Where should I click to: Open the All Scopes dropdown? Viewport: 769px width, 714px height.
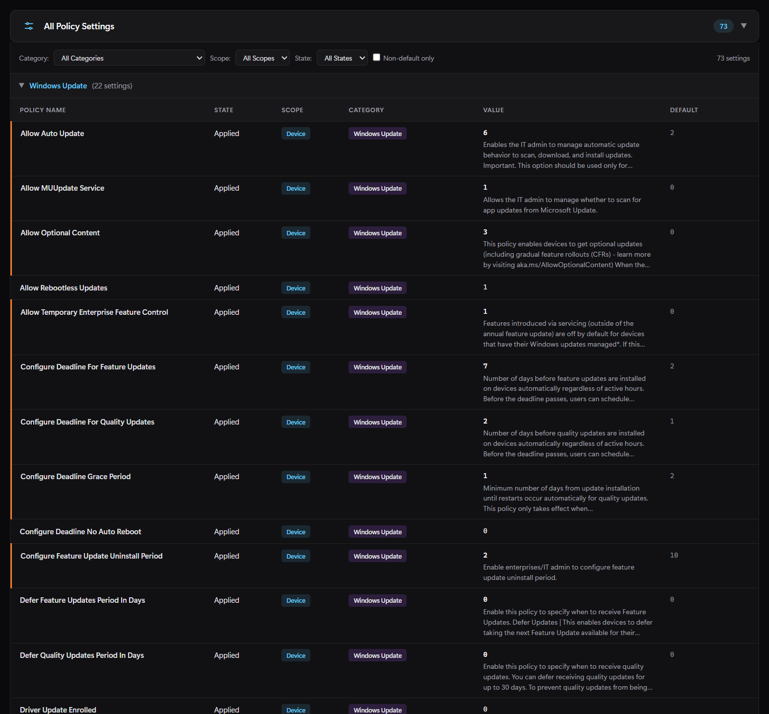pos(262,58)
